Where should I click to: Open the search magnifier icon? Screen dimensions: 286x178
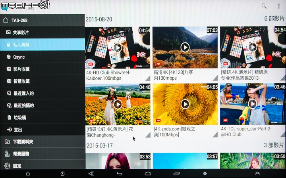pos(264,6)
